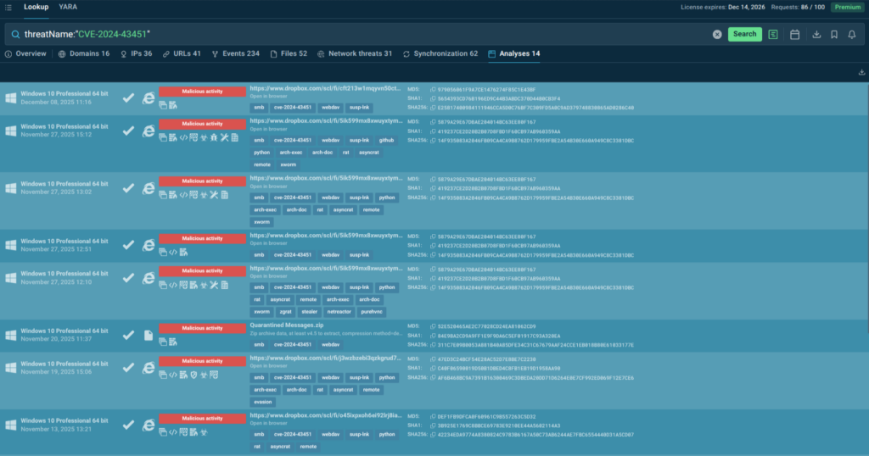Click Internet Explorer icon on December 08 analysis
Screen dimensions: 869x456
click(149, 98)
